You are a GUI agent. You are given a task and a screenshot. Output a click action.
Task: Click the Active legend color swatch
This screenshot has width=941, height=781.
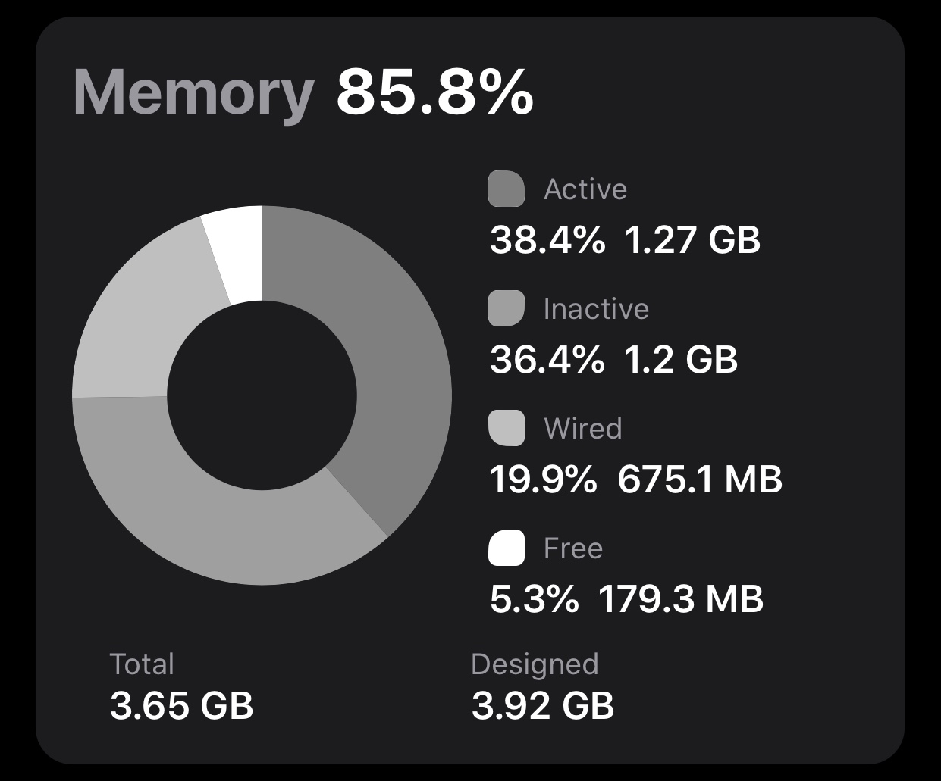click(506, 189)
